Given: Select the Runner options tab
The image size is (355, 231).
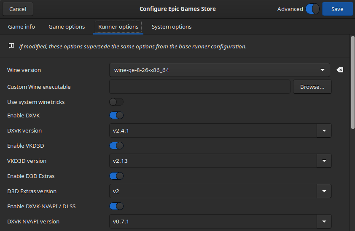Looking at the screenshot, I should (118, 27).
